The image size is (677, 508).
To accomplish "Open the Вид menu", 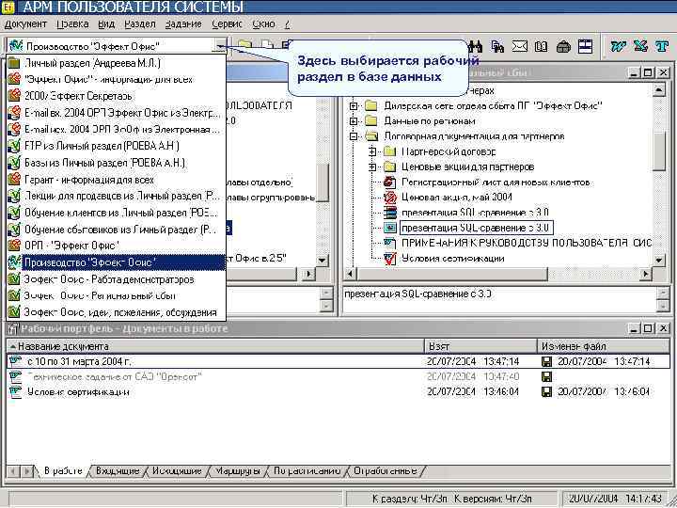I will (106, 24).
